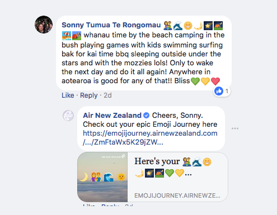
Task: Open Sonny Tumua Te Rongomau's profile picture
Action: (x=44, y=25)
